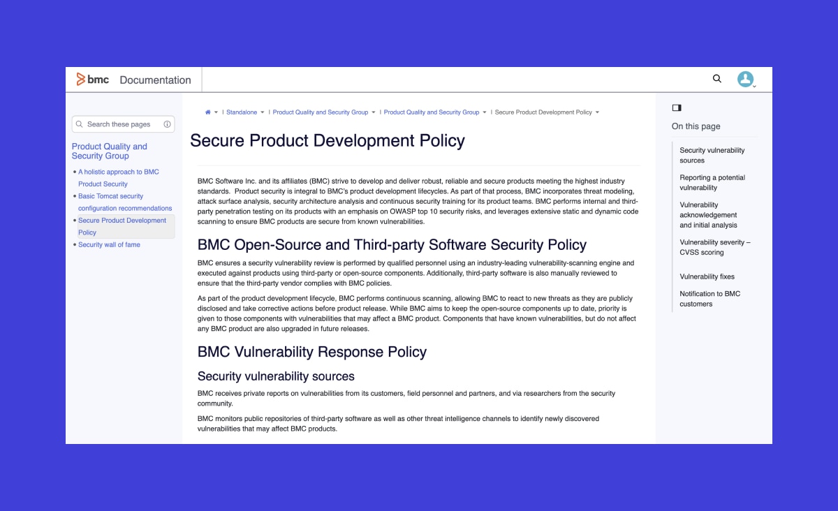Click the info icon beside the sidebar search box
838x511 pixels.
tap(167, 124)
